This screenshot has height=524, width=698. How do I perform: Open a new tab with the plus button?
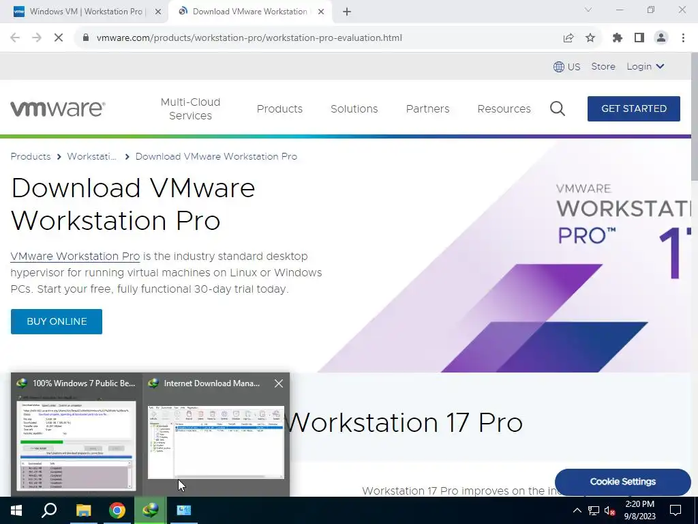[347, 12]
